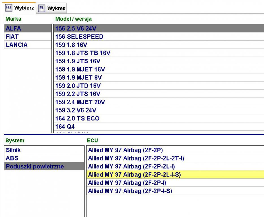This screenshot has height=217, width=264.
Task: Select Poduszki powietrzne system
Action: 44,166
